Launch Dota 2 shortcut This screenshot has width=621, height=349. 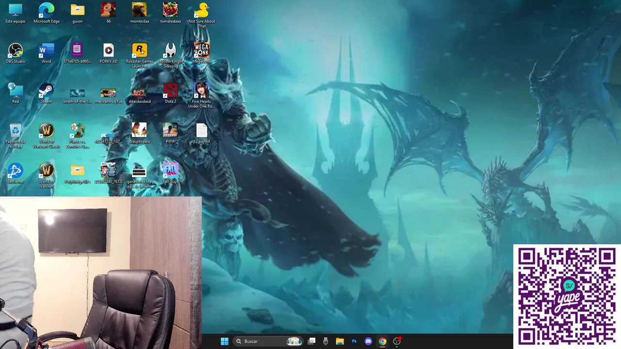coord(170,93)
